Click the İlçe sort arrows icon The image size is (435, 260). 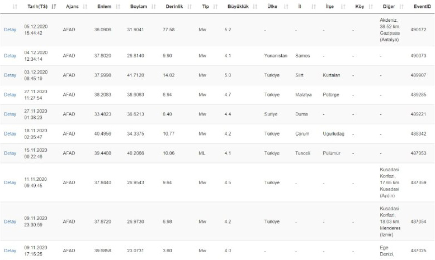click(343, 6)
